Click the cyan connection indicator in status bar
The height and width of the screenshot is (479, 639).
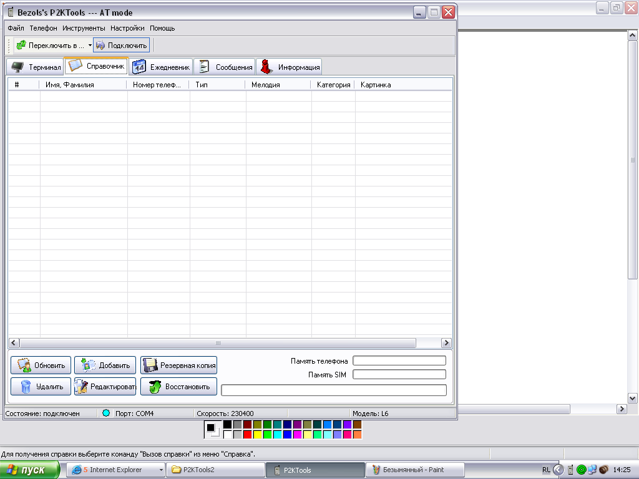pos(106,413)
